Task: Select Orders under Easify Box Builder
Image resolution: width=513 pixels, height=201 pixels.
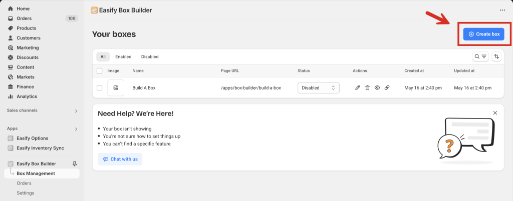Action: (x=24, y=183)
